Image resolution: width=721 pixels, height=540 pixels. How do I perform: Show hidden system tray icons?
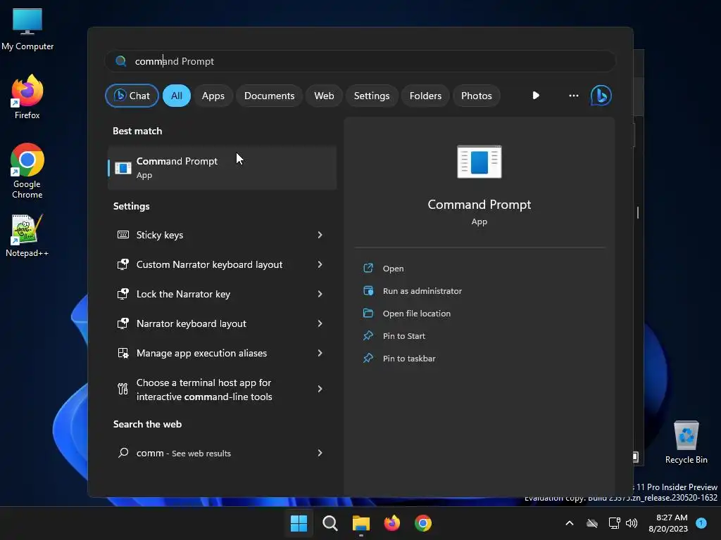570,523
